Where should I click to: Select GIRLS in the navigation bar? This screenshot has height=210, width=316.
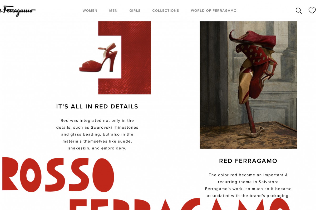click(135, 11)
